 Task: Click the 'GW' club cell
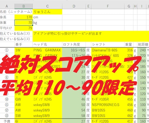pos(24,99)
